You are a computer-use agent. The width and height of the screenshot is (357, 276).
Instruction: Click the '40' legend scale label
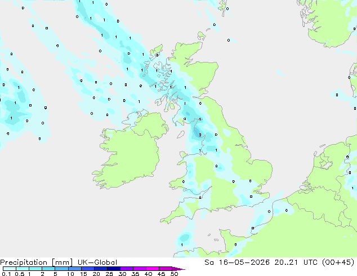click(x=148, y=274)
